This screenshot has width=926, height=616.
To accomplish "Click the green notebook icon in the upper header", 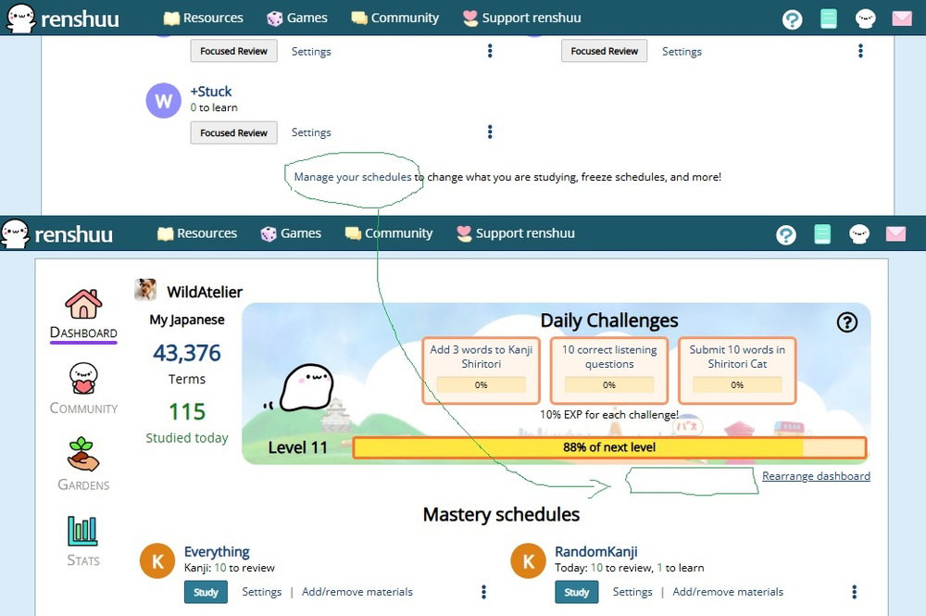I will [829, 19].
